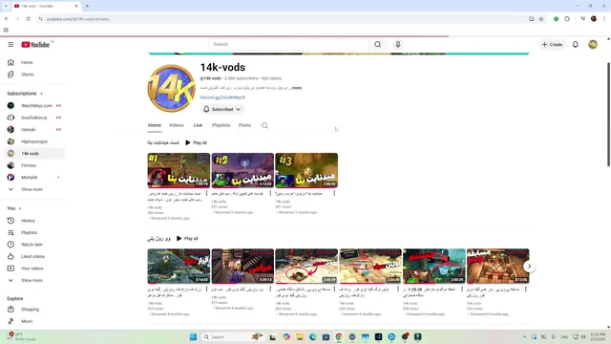Open the Windows Start menu
This screenshot has height=344, width=611.
coord(193,337)
